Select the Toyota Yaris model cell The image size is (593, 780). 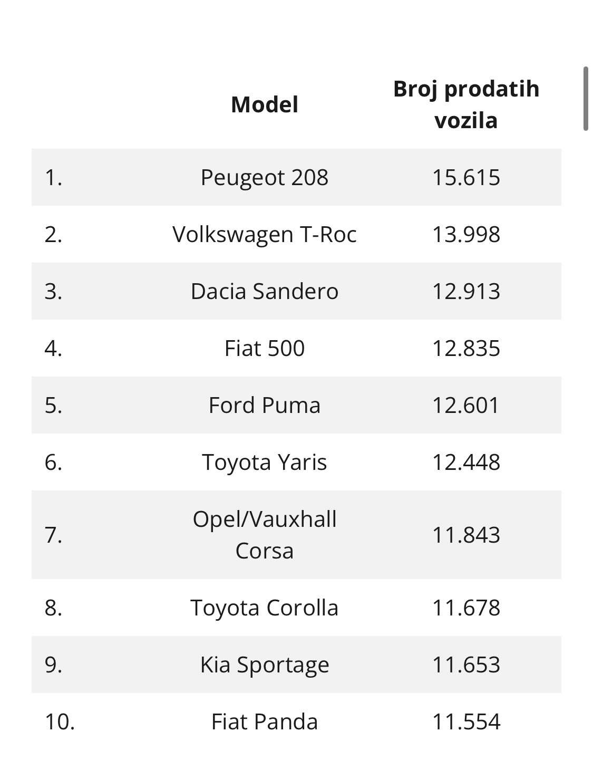click(x=265, y=462)
